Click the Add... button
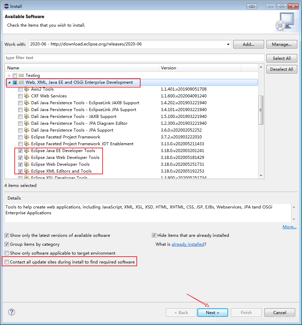The width and height of the screenshot is (302, 325). (x=249, y=44)
